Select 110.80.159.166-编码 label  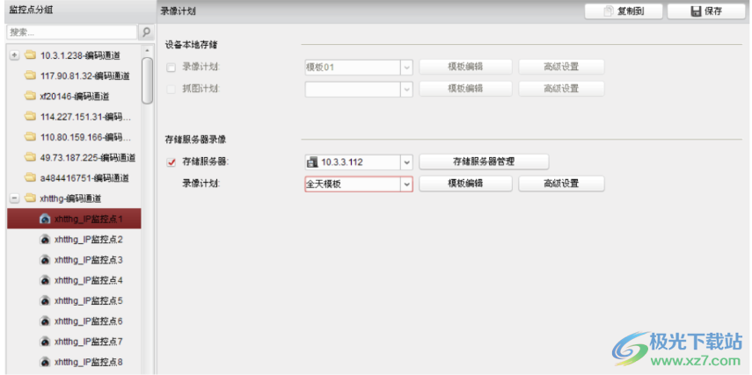(x=86, y=137)
